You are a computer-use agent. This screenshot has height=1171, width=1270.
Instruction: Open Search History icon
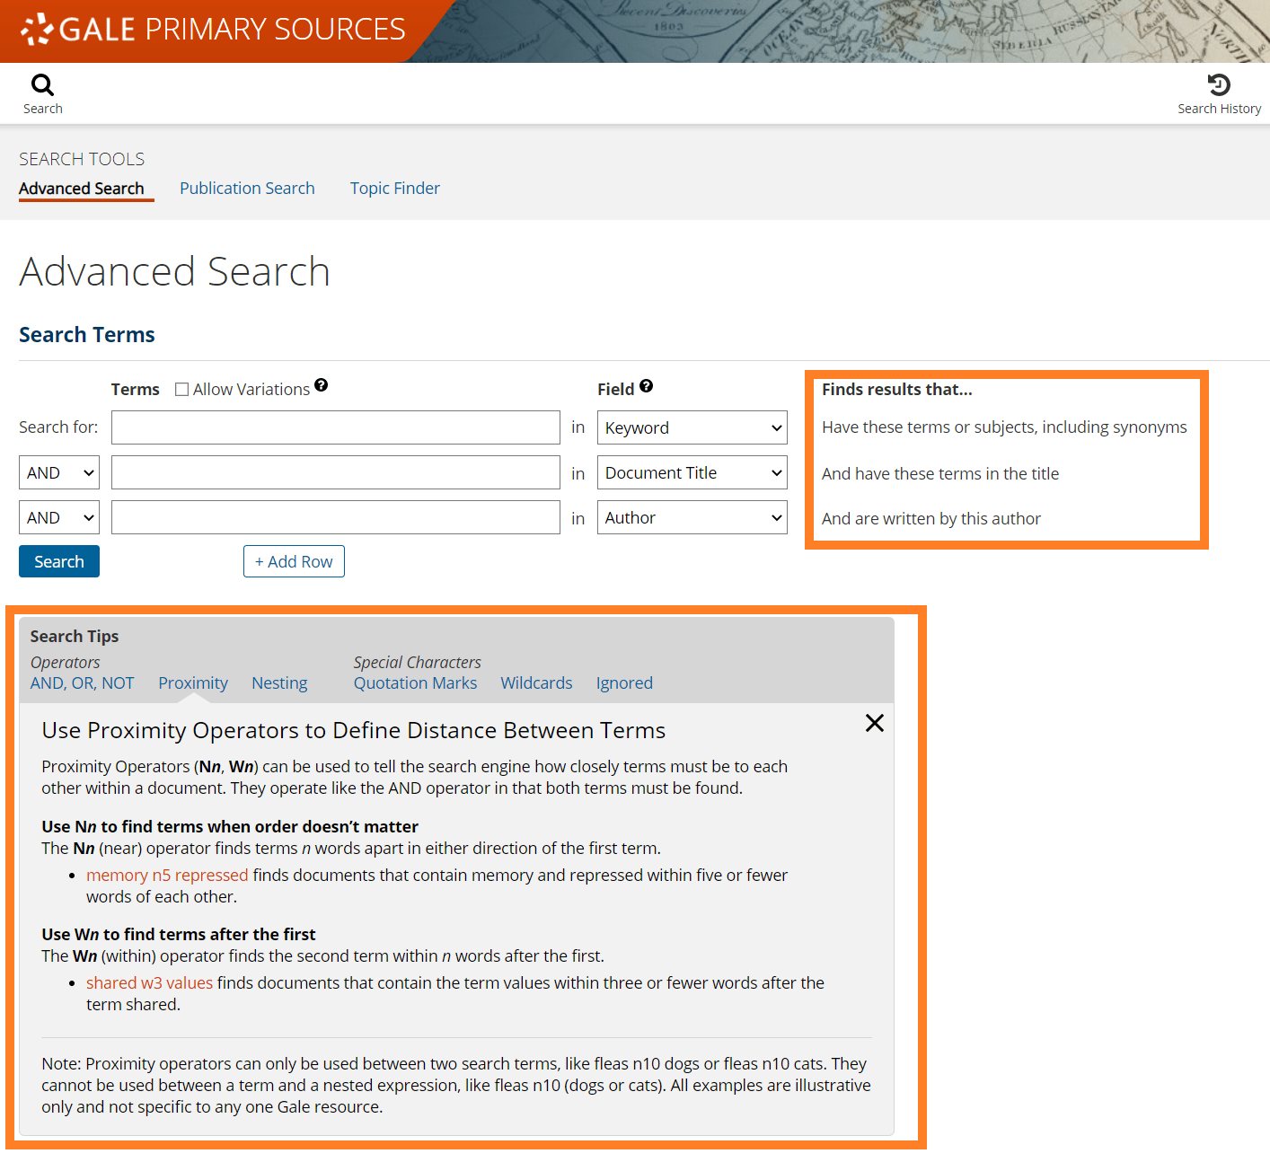1219,86
